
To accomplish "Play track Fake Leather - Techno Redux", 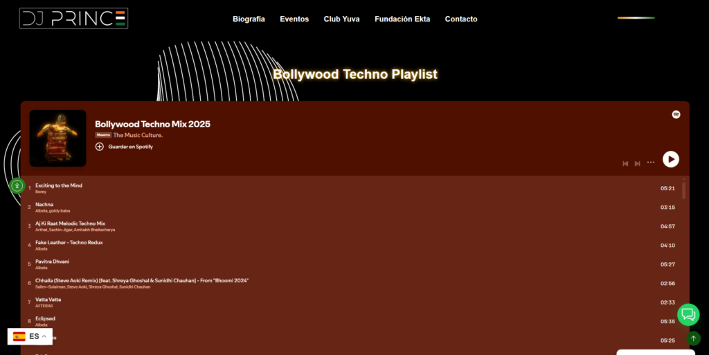I will pos(355,245).
